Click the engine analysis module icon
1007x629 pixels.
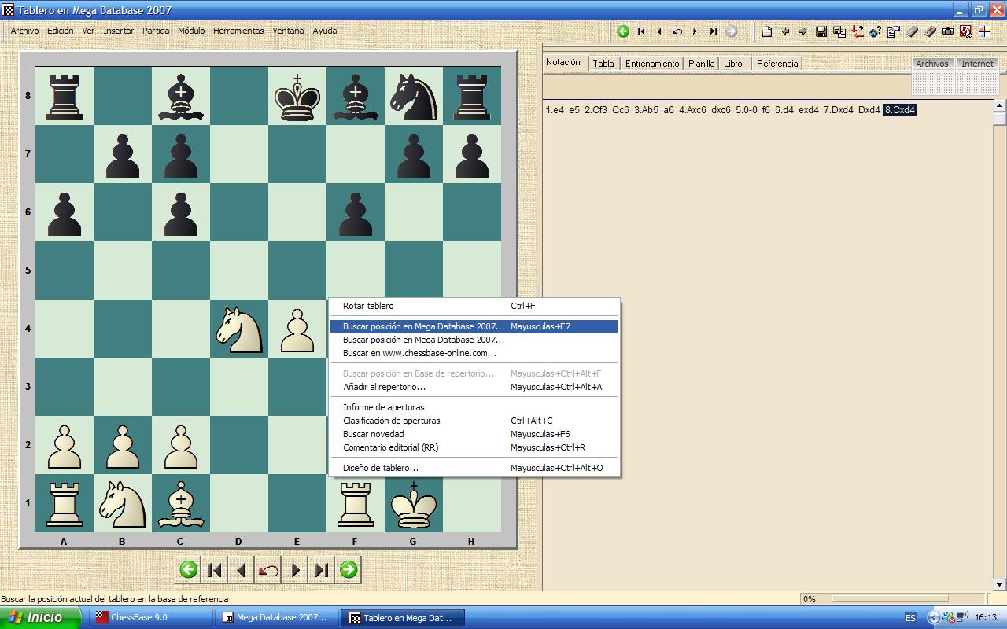(966, 31)
